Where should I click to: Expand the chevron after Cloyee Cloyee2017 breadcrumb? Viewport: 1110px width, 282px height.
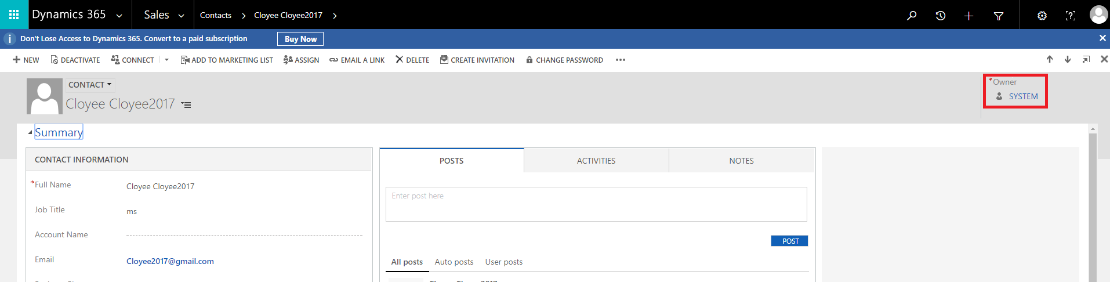pos(335,16)
